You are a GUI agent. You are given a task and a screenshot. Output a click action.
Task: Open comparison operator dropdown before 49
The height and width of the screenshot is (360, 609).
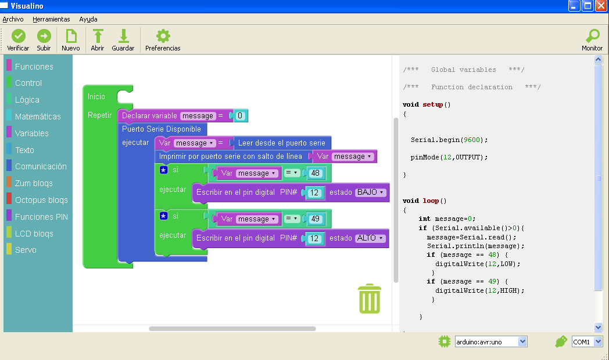click(x=292, y=219)
